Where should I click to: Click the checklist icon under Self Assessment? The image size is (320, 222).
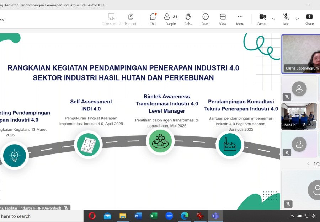pos(88,145)
